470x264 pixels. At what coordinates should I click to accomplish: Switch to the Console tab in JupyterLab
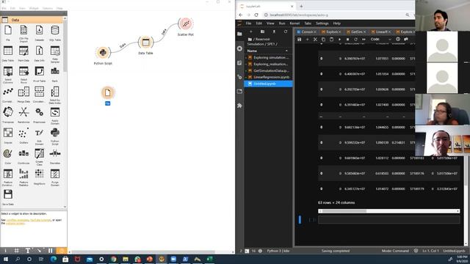[307, 32]
